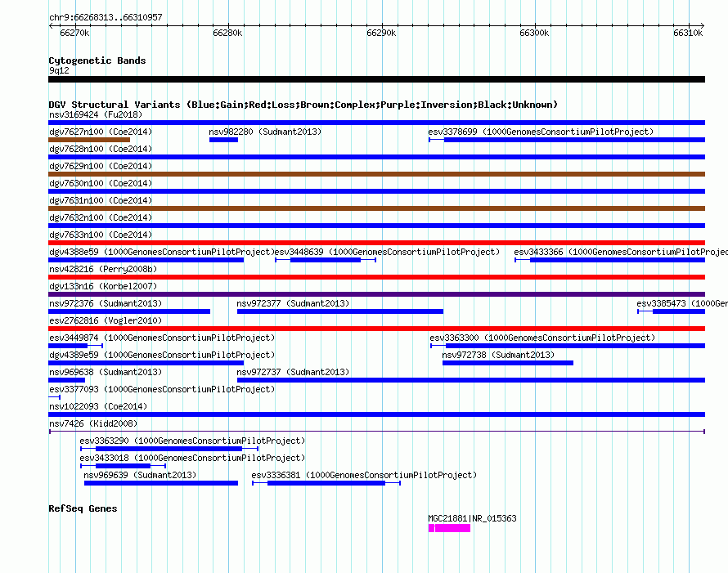Select the dgv7632n100 (Coe2014) label
This screenshot has width=728, height=573.
(101, 217)
